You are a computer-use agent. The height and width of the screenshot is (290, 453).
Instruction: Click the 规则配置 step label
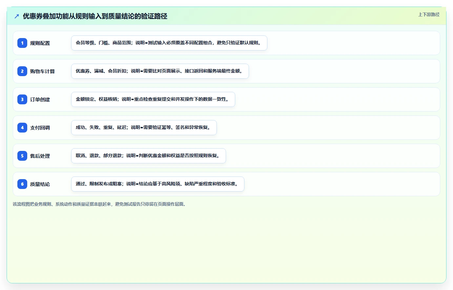coord(40,43)
